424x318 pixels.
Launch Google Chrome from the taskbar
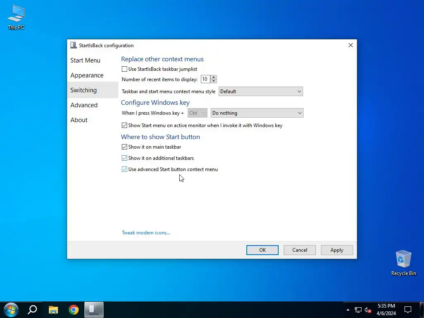[74, 310]
